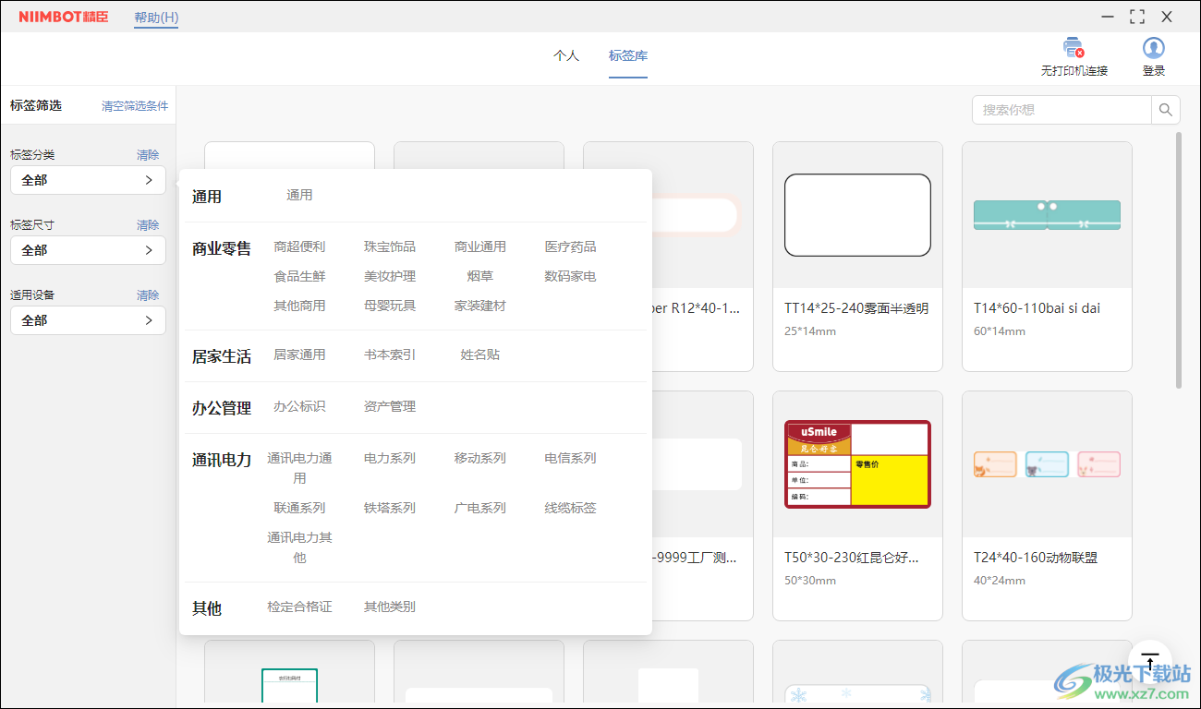Open T14*60-110bai si dai label thumbnail
Image resolution: width=1201 pixels, height=709 pixels.
click(1047, 215)
